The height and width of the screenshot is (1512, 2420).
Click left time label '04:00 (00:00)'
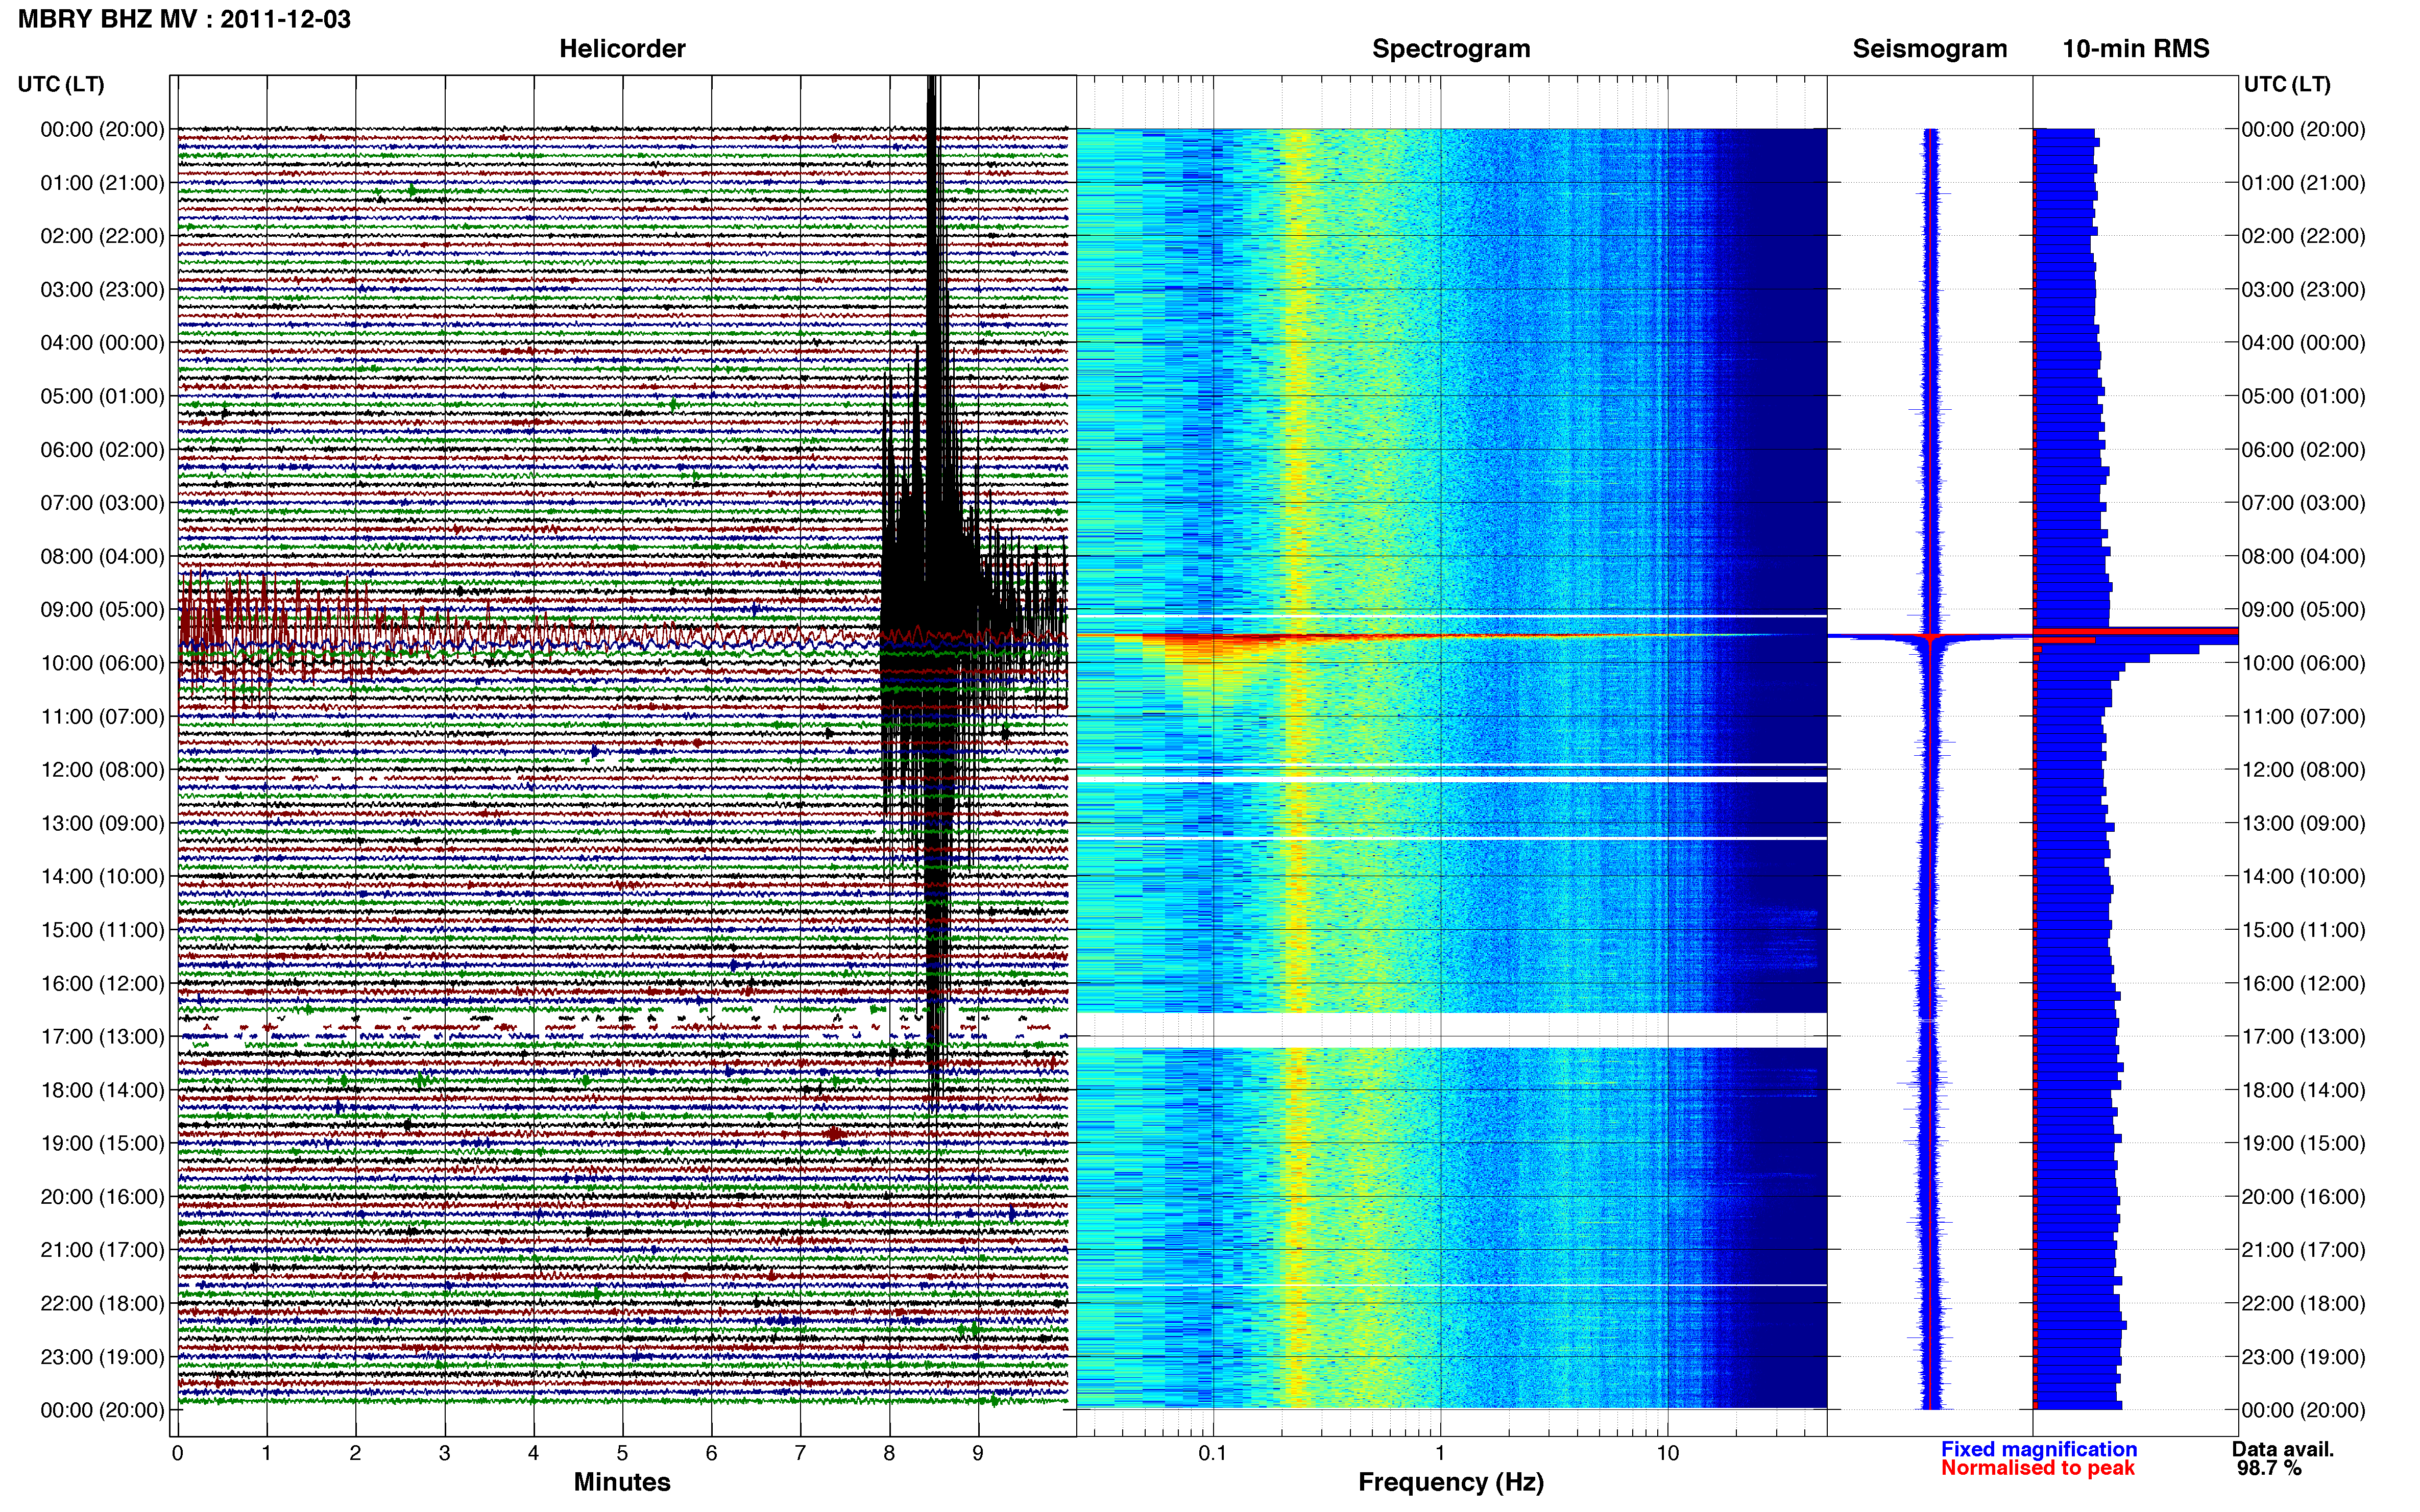click(x=102, y=343)
